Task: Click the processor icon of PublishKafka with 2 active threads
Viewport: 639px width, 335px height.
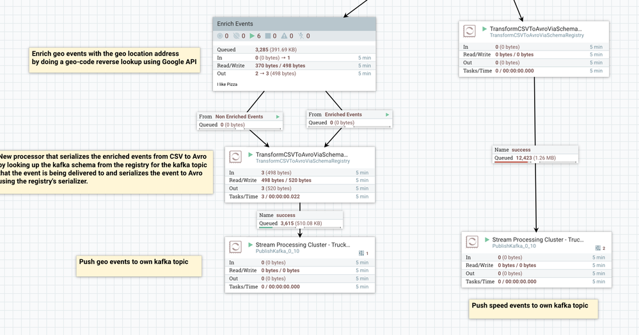Action: 472,242
